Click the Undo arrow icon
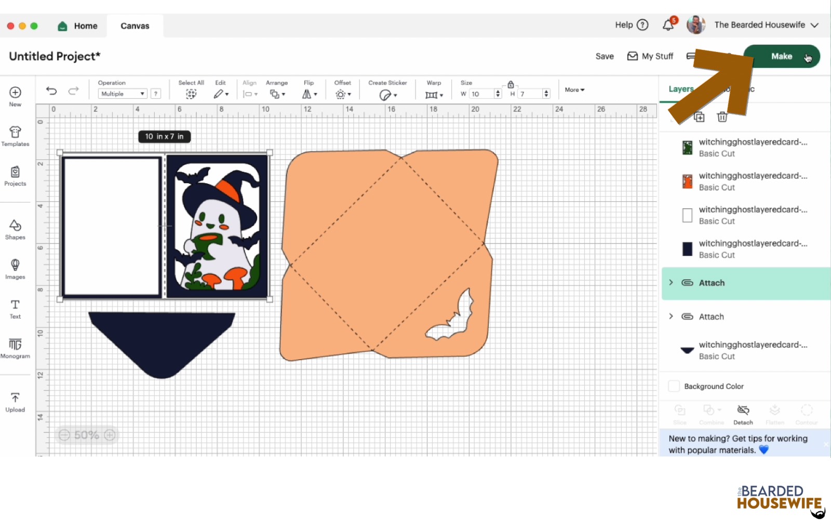 (51, 91)
